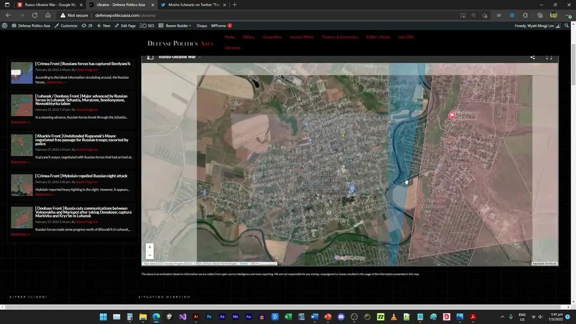Open article: Undefended Kupyansk's Mayor negotiated free passage

click(82, 140)
